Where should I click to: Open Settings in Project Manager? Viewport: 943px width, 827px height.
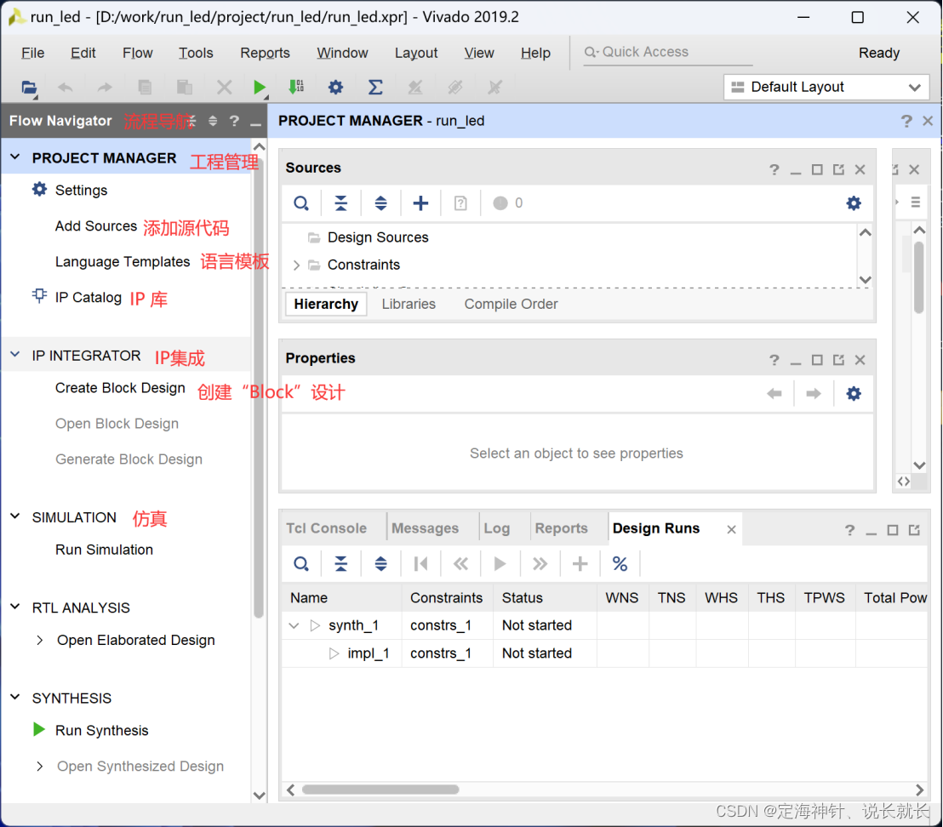(81, 191)
